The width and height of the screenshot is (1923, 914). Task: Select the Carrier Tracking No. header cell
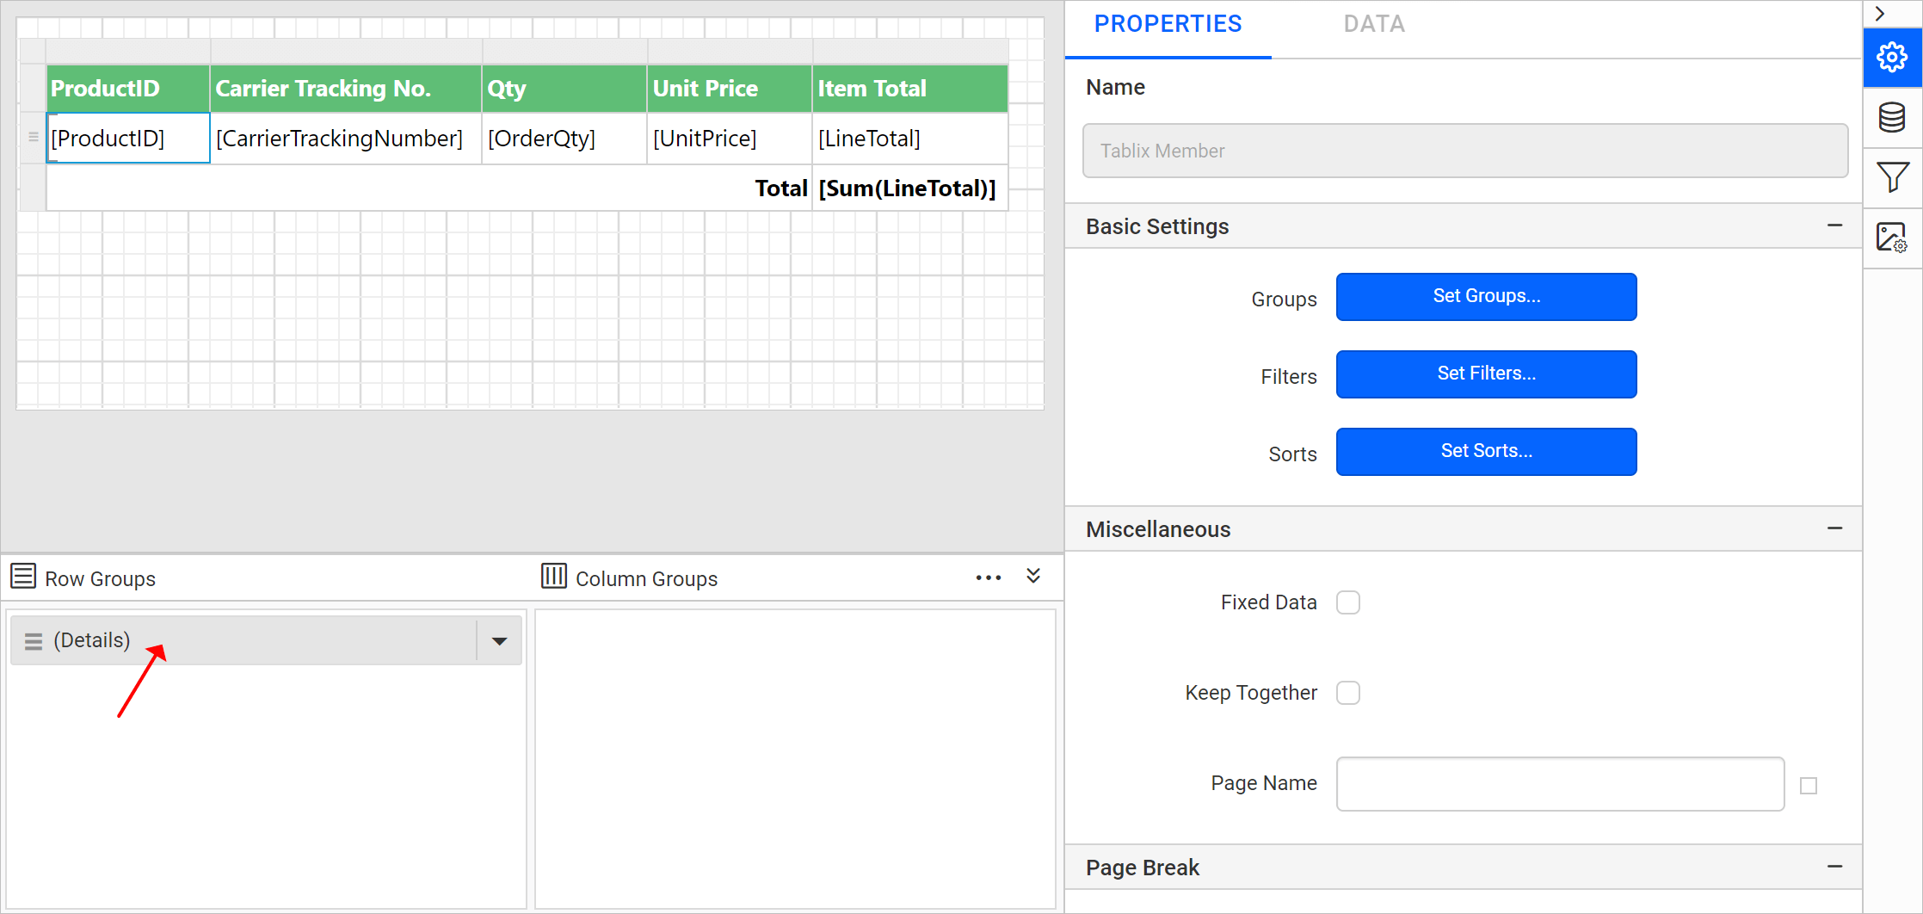[346, 88]
